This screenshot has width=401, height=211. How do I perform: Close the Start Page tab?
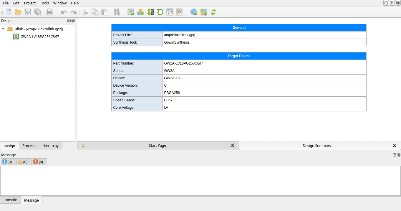(232, 145)
